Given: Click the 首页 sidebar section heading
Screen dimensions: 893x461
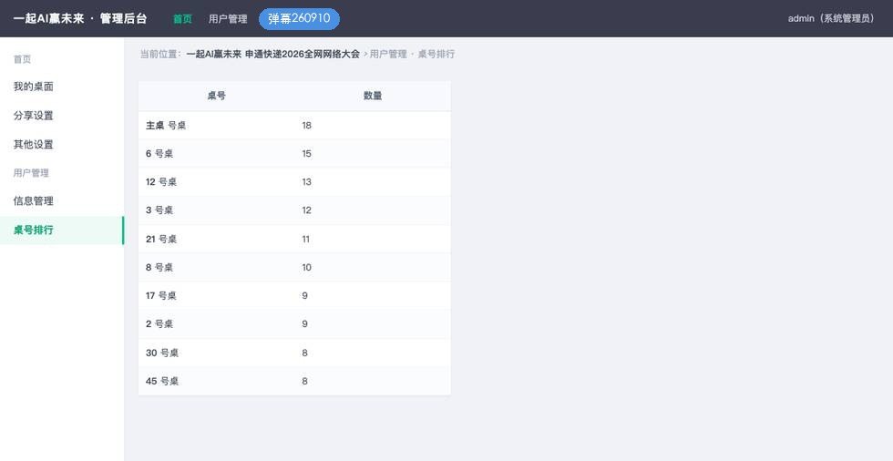Looking at the screenshot, I should click(x=22, y=59).
